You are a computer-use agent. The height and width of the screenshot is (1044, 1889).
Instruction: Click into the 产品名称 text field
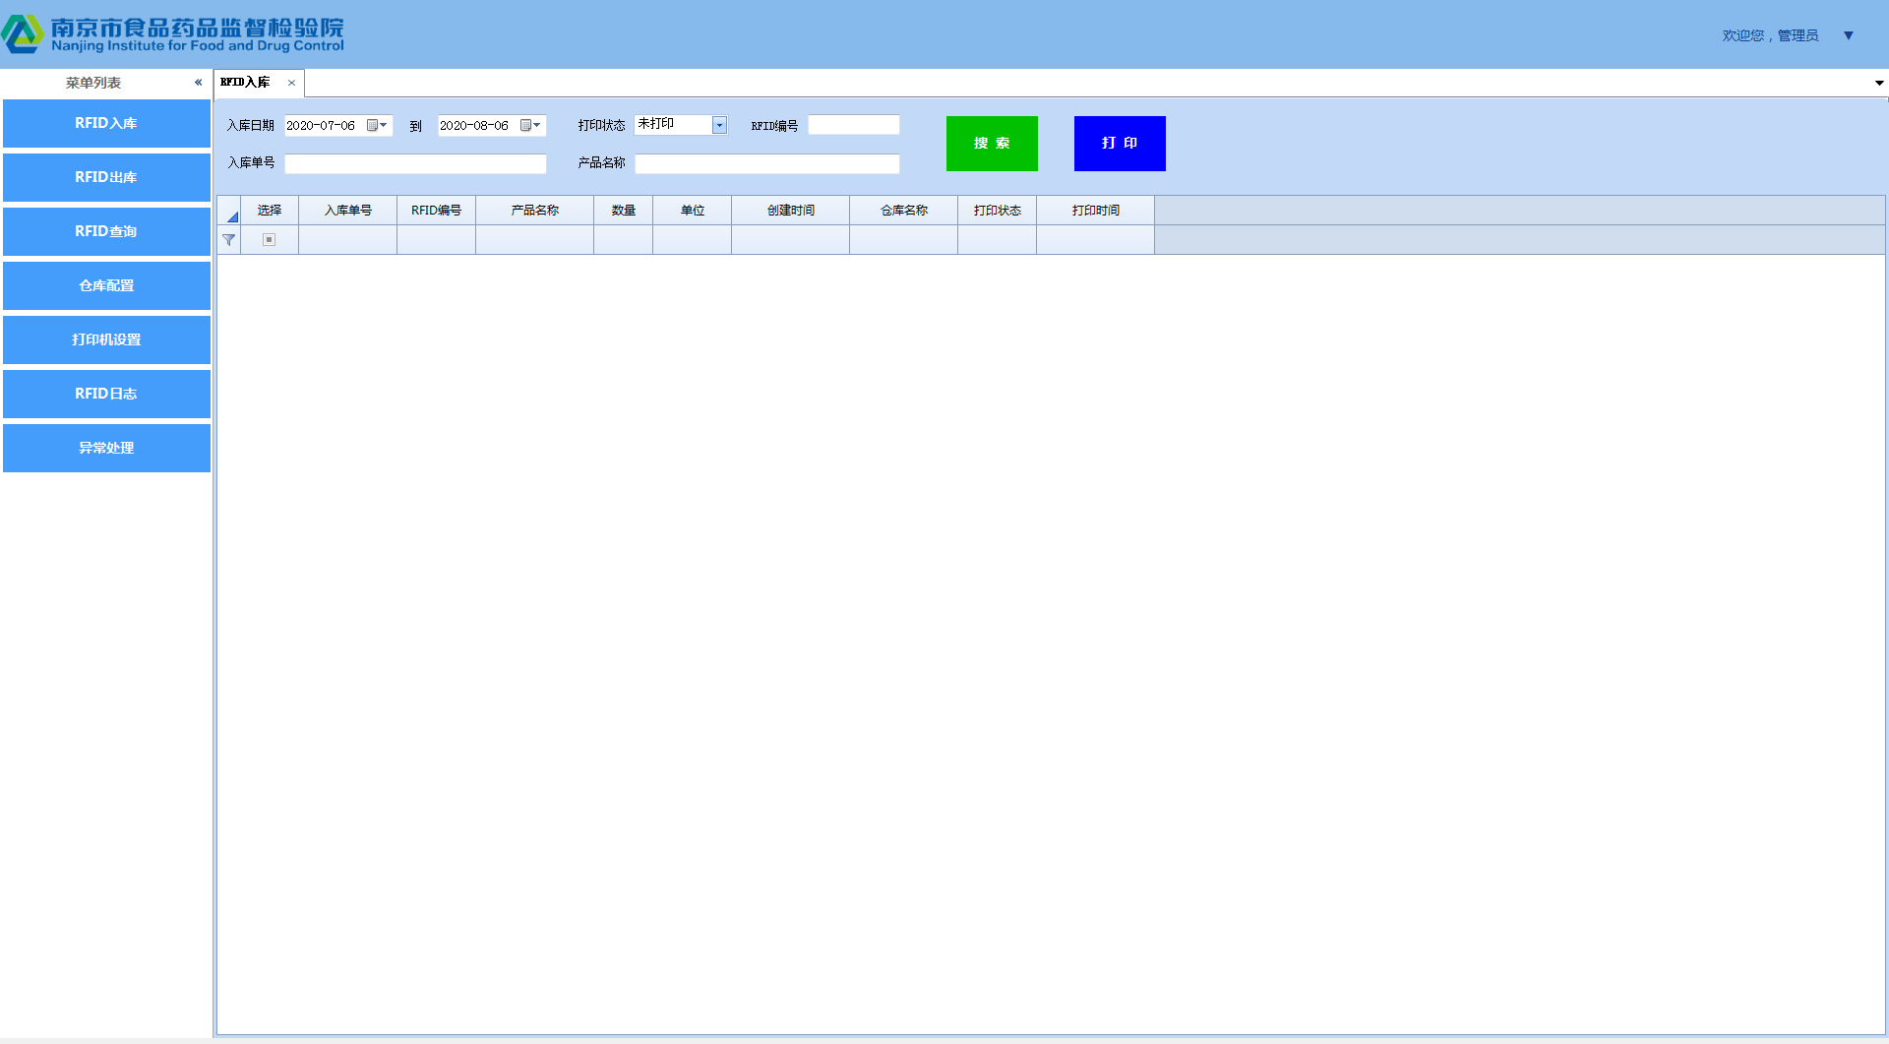click(766, 164)
